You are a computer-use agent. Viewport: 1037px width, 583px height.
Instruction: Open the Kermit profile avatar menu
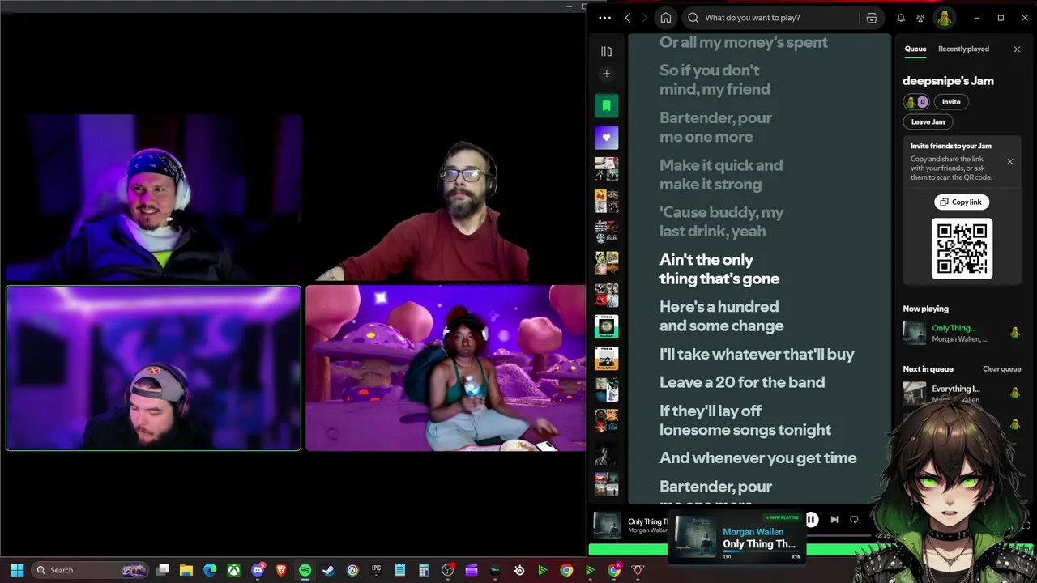(x=944, y=18)
